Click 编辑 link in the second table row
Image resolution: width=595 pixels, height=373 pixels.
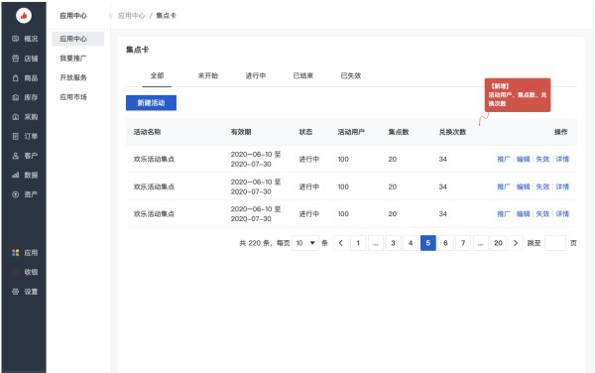523,186
